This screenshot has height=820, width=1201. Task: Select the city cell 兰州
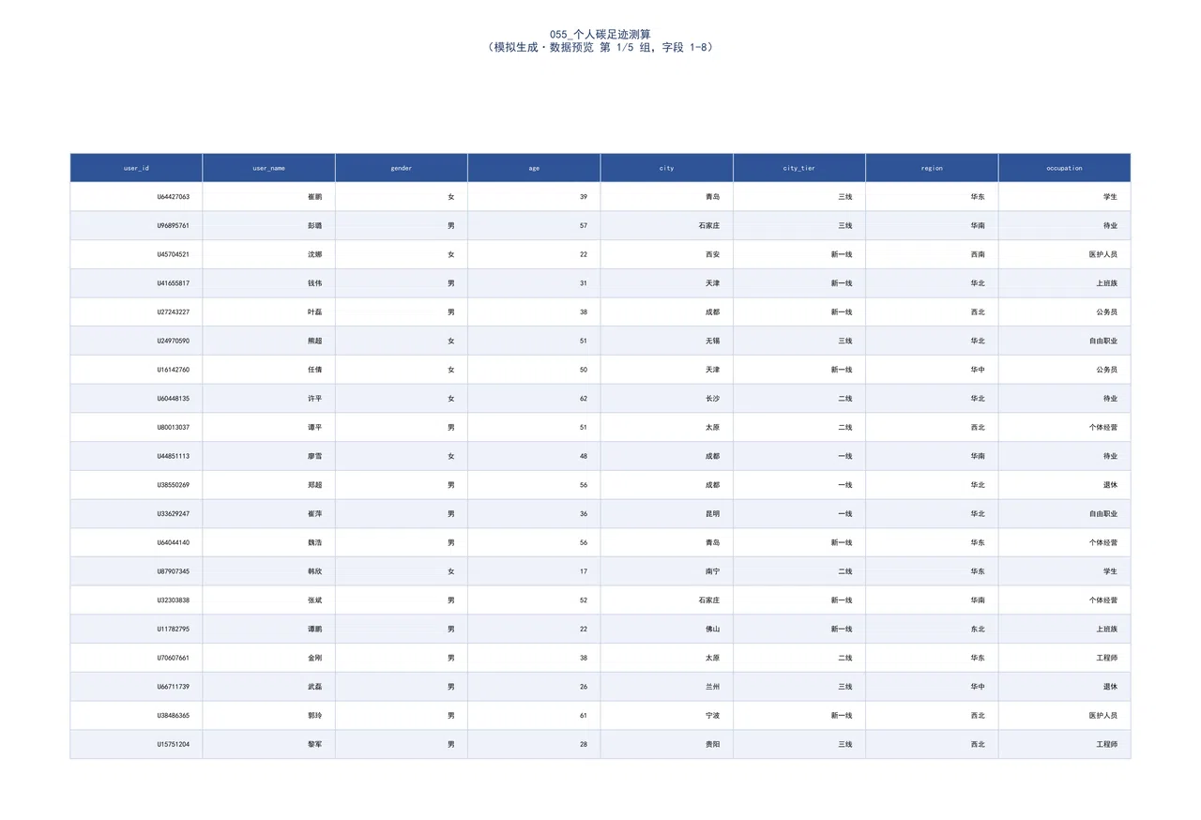pyautogui.click(x=666, y=687)
